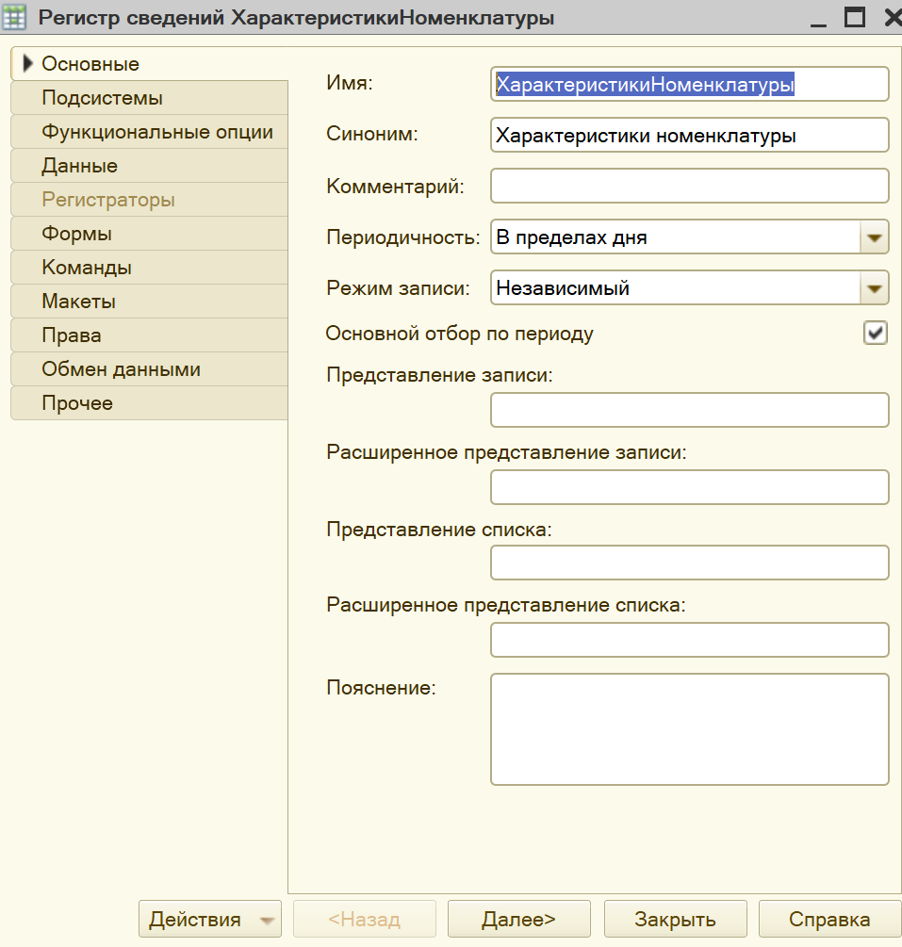Screen dimensions: 902x947
Task: Select the Формы tab
Action: click(x=149, y=233)
